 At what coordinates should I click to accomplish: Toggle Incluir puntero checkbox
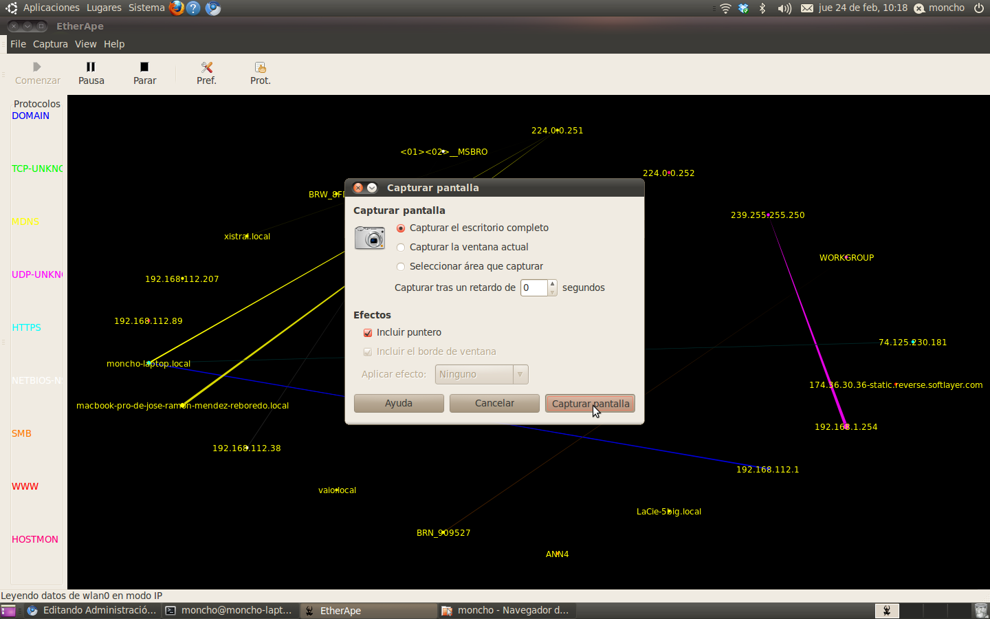click(x=402, y=332)
